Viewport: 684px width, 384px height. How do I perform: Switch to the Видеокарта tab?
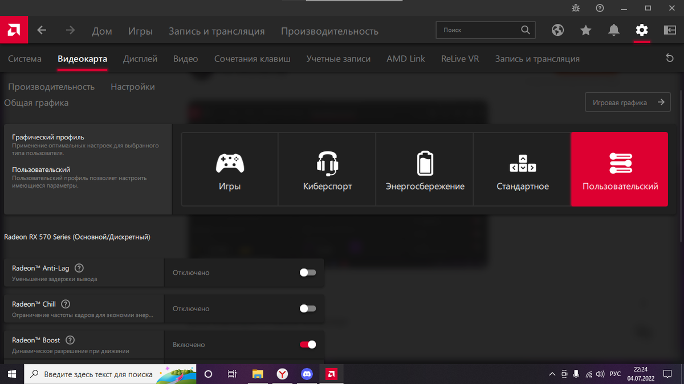click(82, 59)
